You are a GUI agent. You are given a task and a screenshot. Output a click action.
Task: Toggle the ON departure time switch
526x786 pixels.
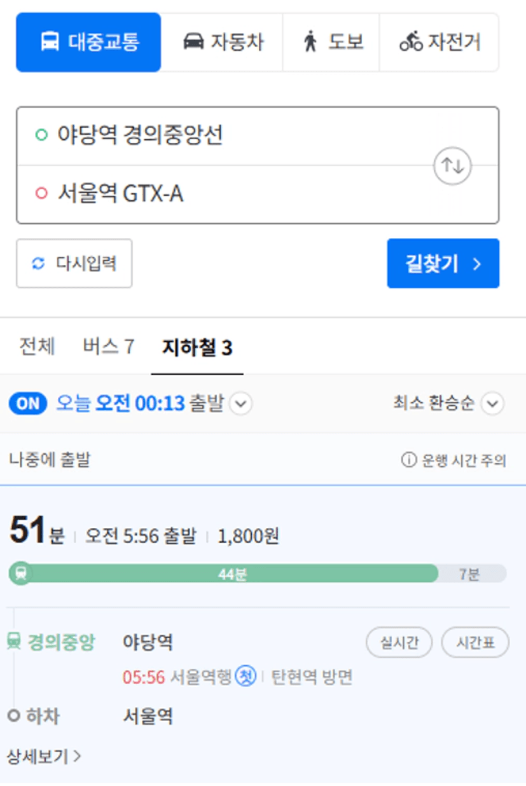[28, 403]
